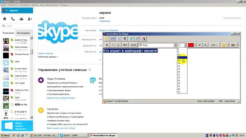Viewport: 246px width, 138px height.
Task: Open the Пуск start button
Action: point(5,135)
